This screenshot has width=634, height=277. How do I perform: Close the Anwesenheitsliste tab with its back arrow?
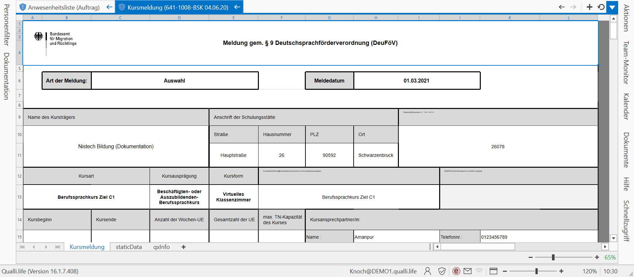pos(109,7)
